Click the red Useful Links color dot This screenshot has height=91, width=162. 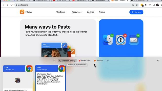pos(79,61)
